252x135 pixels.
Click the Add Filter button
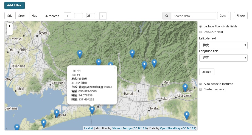[x=15, y=5]
